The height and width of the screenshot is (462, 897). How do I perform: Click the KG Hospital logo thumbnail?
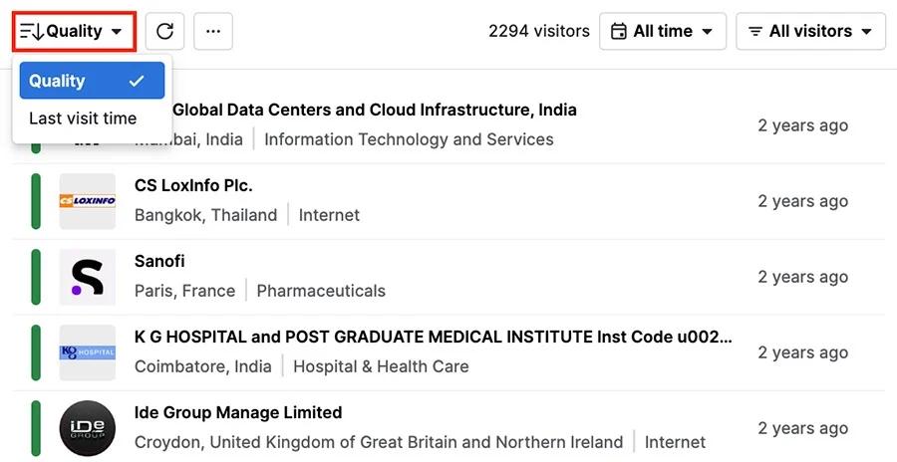pyautogui.click(x=88, y=352)
